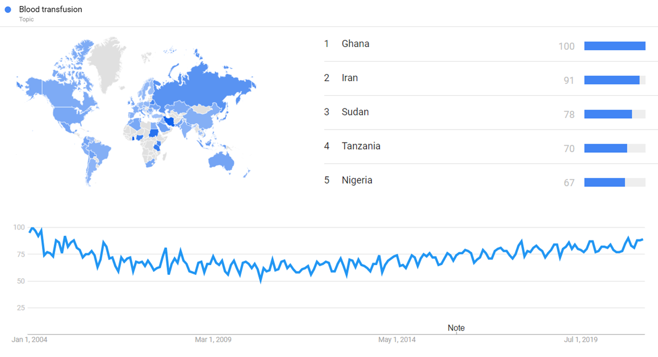Image resolution: width=658 pixels, height=357 pixels.
Task: Click Sudan in the region list
Action: pos(355,112)
